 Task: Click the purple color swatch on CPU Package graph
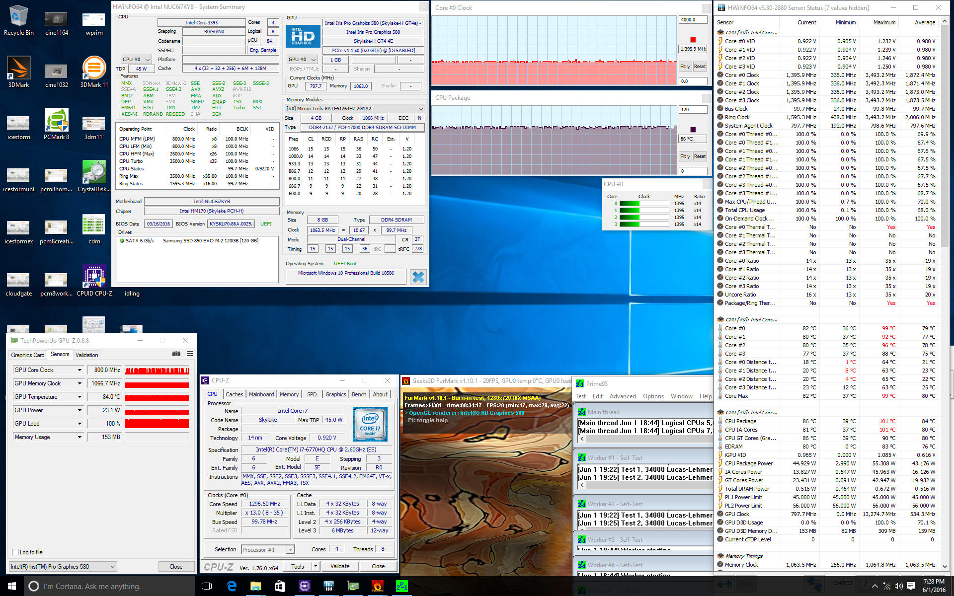click(693, 130)
